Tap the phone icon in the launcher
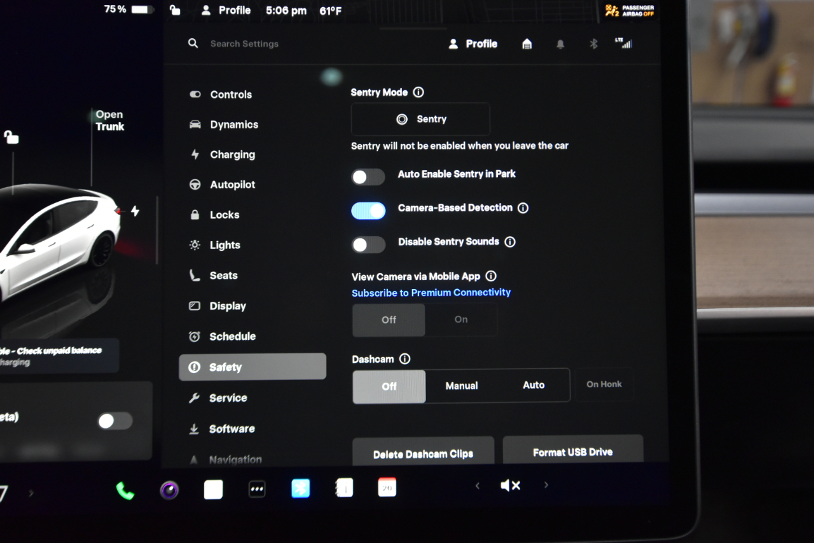The width and height of the screenshot is (814, 543). 125,490
